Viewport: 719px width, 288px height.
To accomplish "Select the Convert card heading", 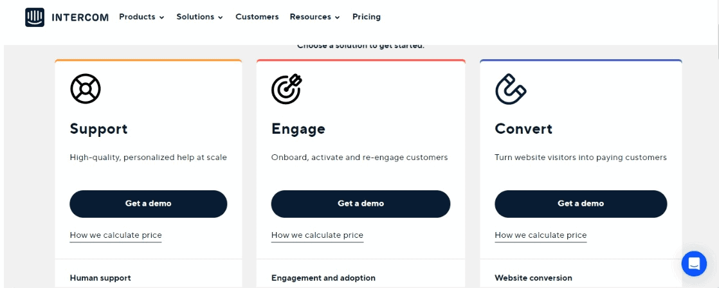I will point(523,129).
